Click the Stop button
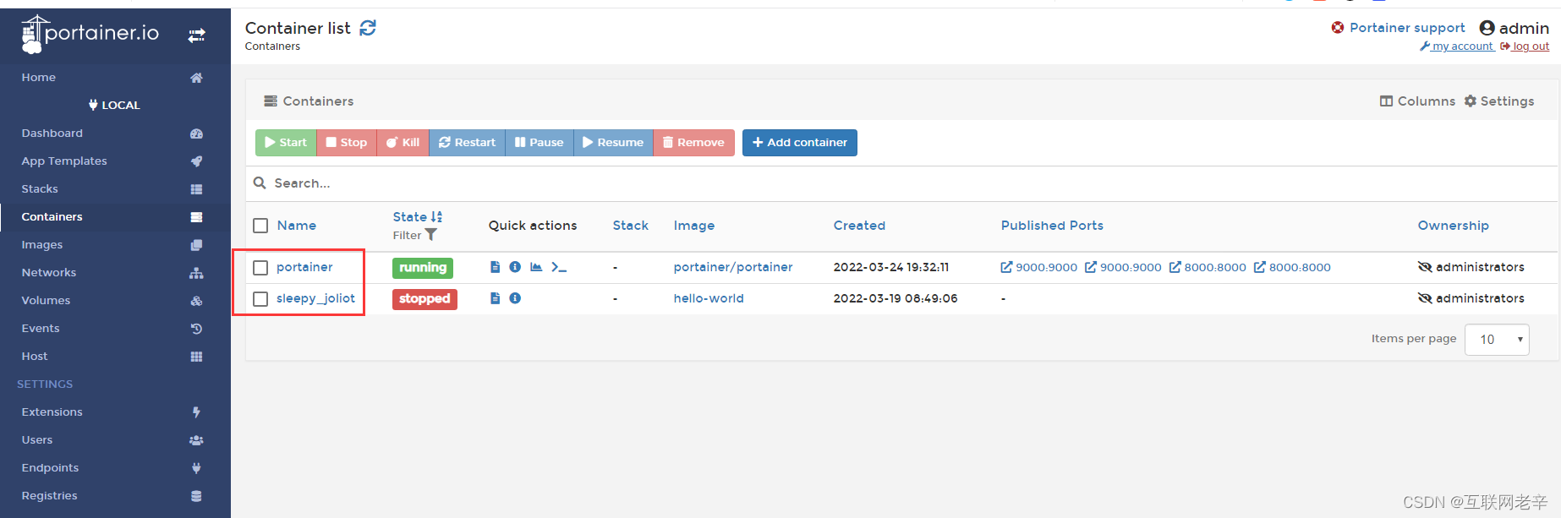The height and width of the screenshot is (518, 1561). pyautogui.click(x=347, y=143)
